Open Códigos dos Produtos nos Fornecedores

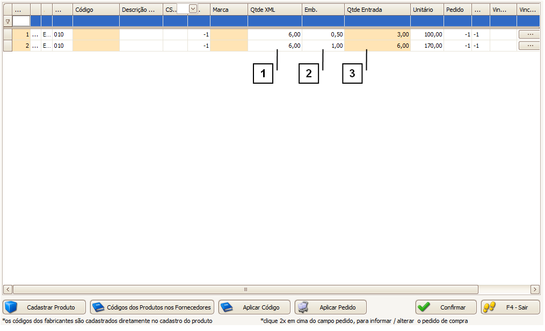coord(152,307)
